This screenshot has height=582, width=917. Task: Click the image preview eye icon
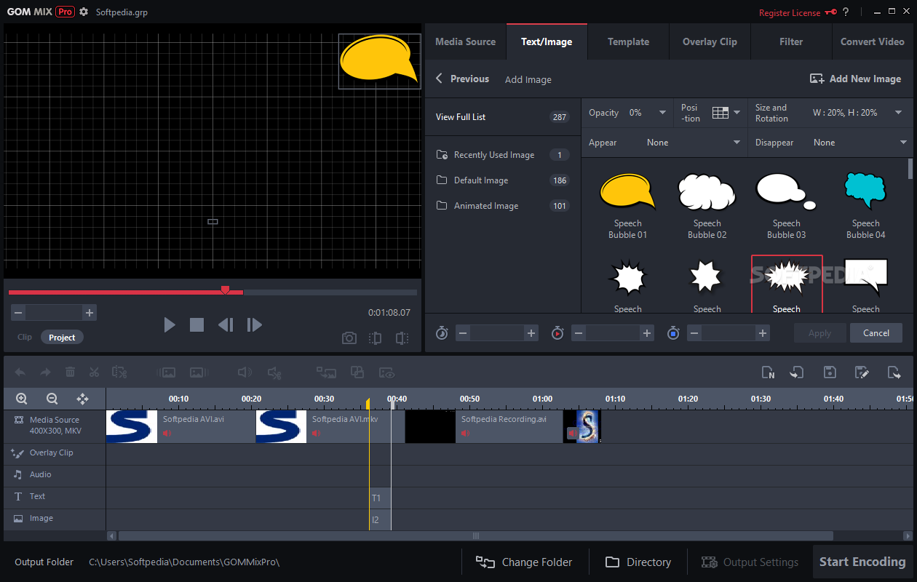387,372
